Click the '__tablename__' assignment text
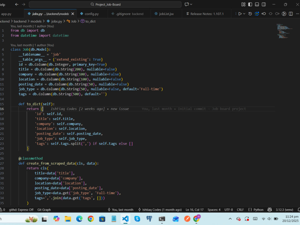Viewport: 300px width, 225px height. click(40, 55)
